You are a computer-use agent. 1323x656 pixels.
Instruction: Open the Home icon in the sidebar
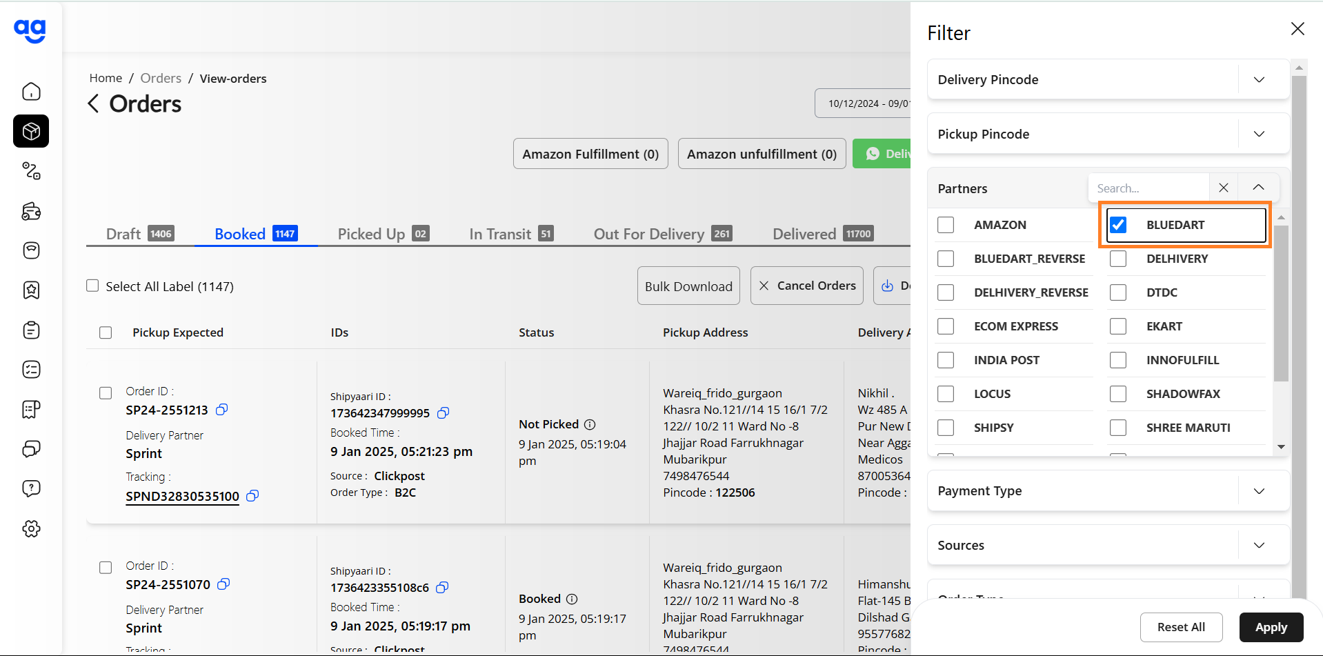tap(31, 91)
